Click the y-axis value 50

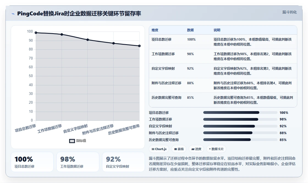(x=31, y=76)
